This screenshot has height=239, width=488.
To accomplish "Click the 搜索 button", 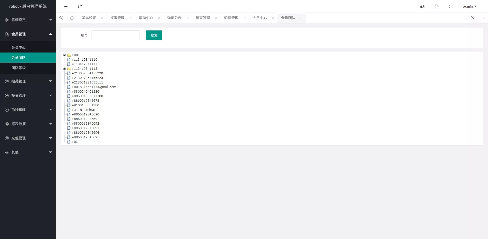I will click(154, 35).
